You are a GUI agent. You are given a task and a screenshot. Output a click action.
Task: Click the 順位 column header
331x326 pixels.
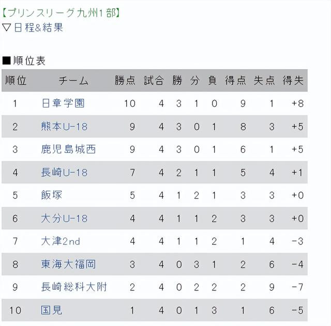pyautogui.click(x=16, y=81)
